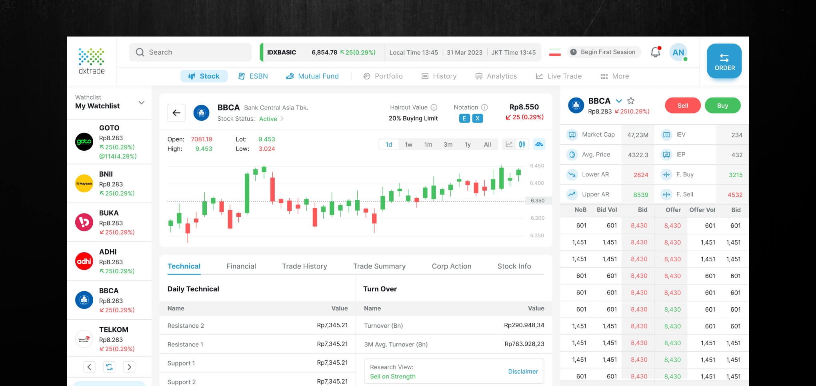Open the ESBN section
Image resolution: width=816 pixels, height=386 pixels.
click(x=253, y=76)
